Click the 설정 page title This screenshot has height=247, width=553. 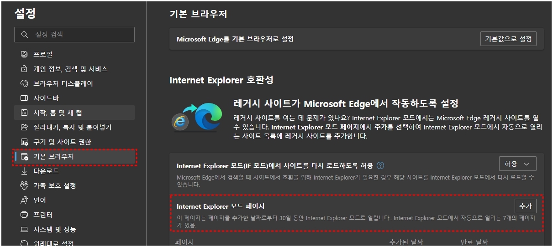click(x=25, y=13)
